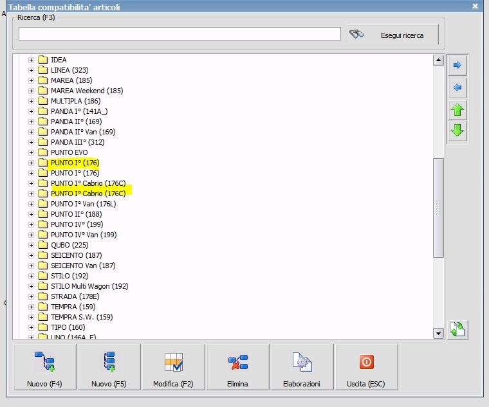Select PUNTO I° Van (176L) row
The height and width of the screenshot is (407, 489).
pyautogui.click(x=83, y=204)
